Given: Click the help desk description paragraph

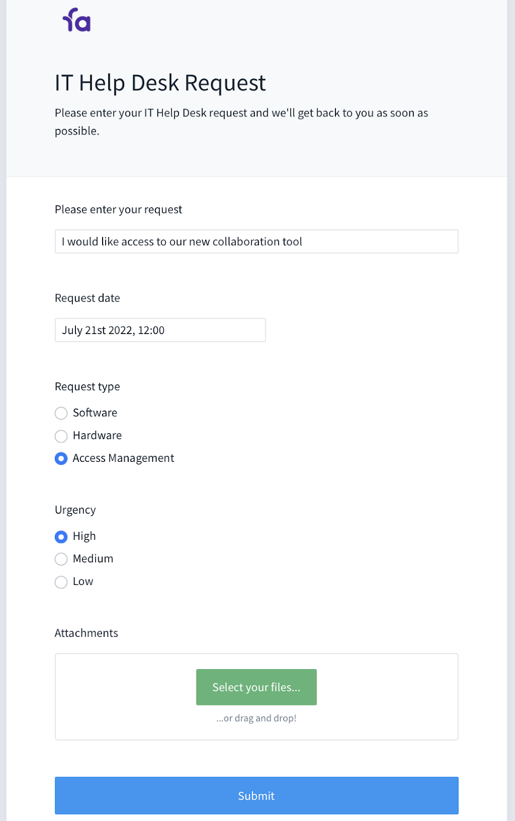Looking at the screenshot, I should point(241,122).
